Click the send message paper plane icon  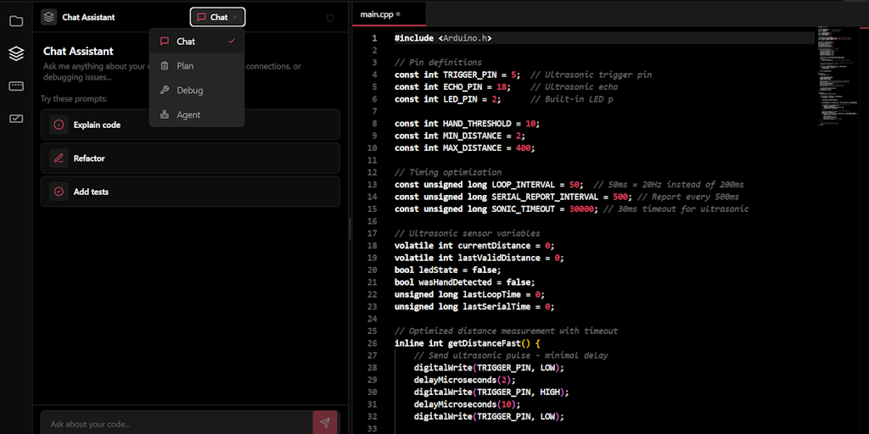point(324,422)
